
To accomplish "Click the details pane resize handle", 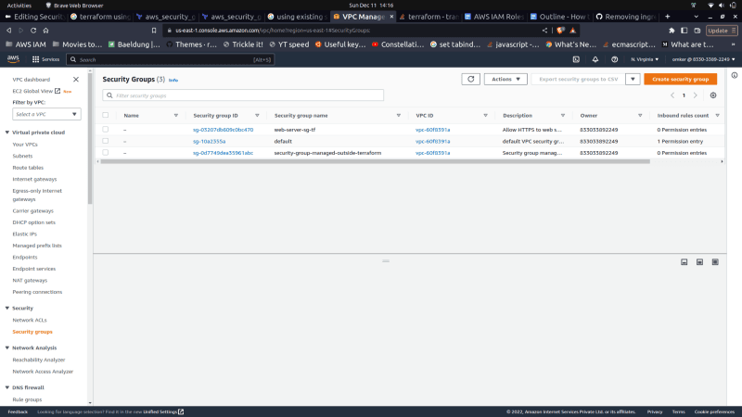I will tap(386, 261).
